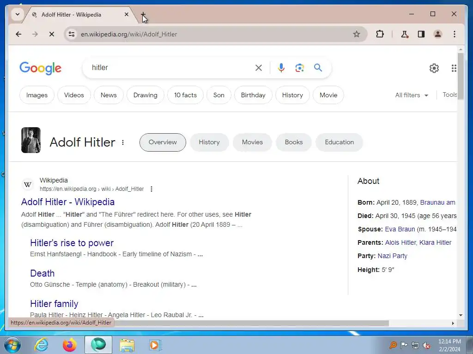
Task: Open the Hitler family link
Action: click(x=54, y=304)
